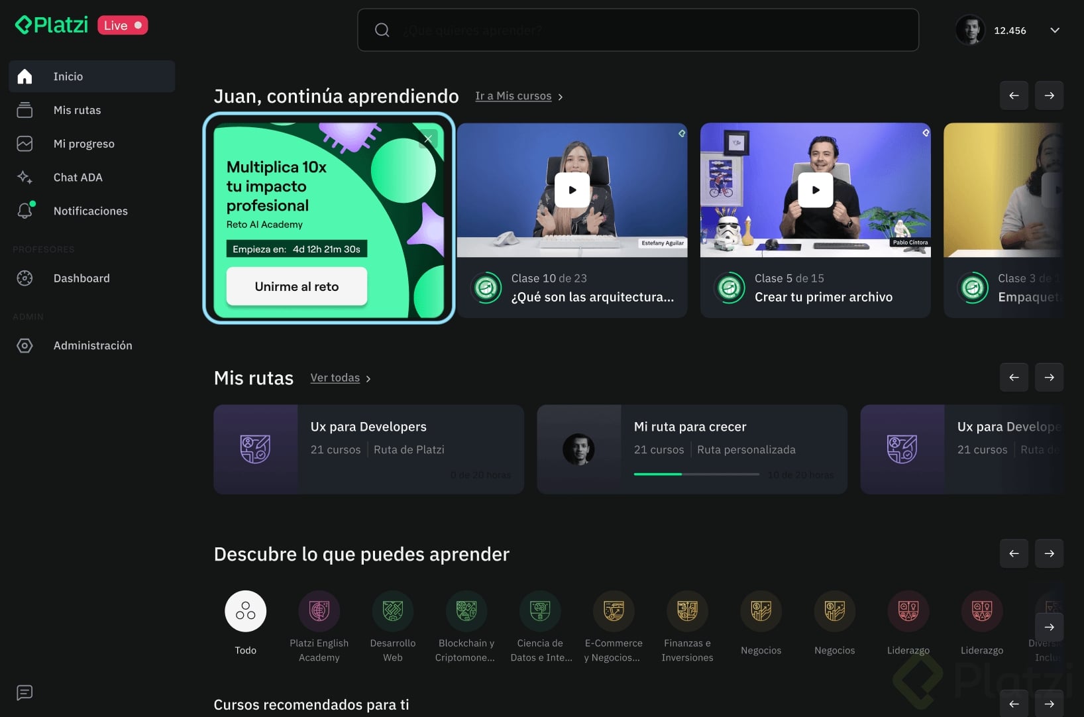This screenshot has width=1084, height=717.
Task: Click progress ring for Clase 10 de 23
Action: (x=487, y=288)
